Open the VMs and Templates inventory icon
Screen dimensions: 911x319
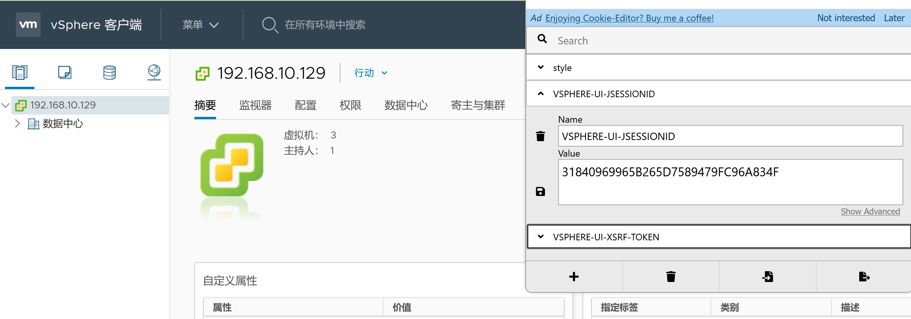(x=65, y=73)
